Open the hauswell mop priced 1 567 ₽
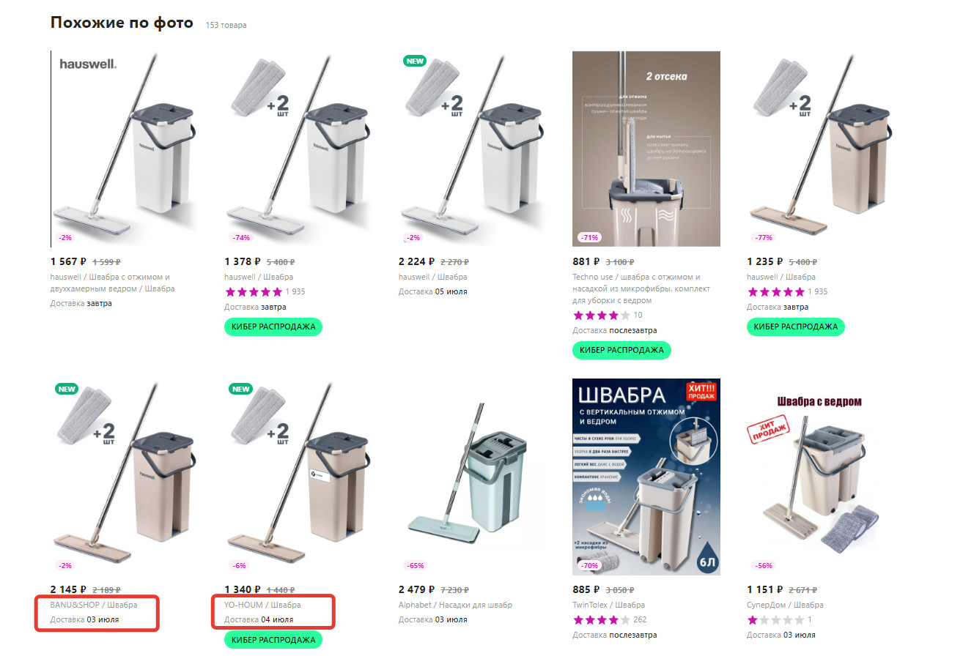Screen dimensions: 963x656 [x=125, y=149]
